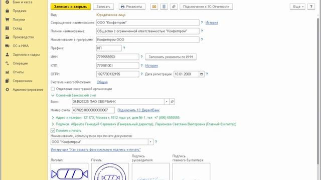Image resolution: width=321 pixels, height=180 pixels.
Task: Click the open bank record icon
Action: 172,101
